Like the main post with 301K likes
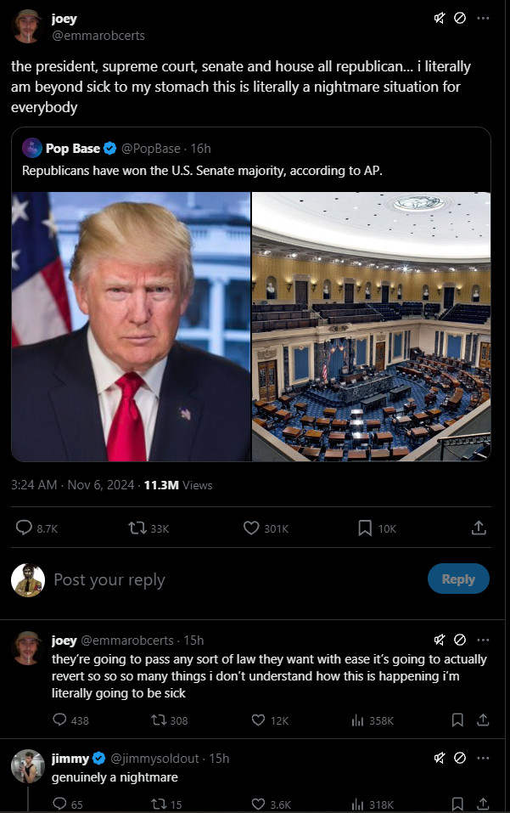The image size is (510, 813). tap(251, 528)
